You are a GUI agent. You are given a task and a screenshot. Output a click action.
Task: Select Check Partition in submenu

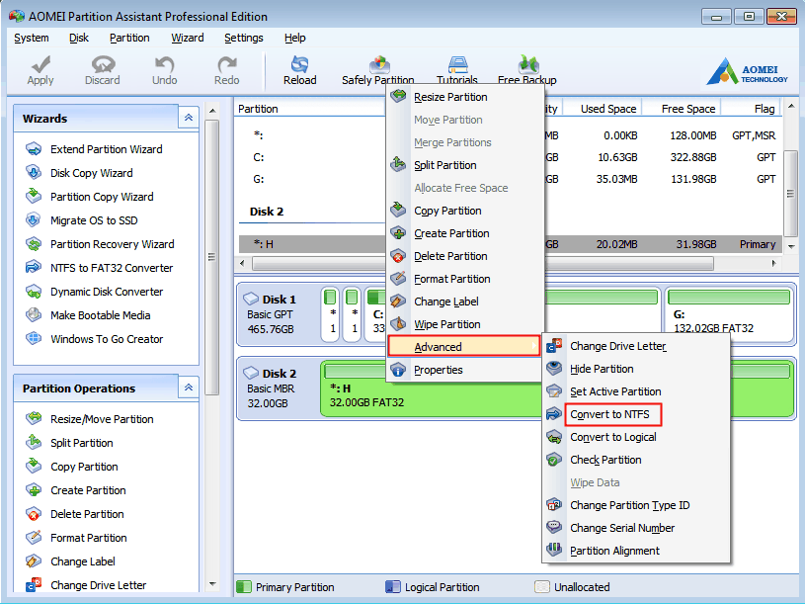point(636,460)
